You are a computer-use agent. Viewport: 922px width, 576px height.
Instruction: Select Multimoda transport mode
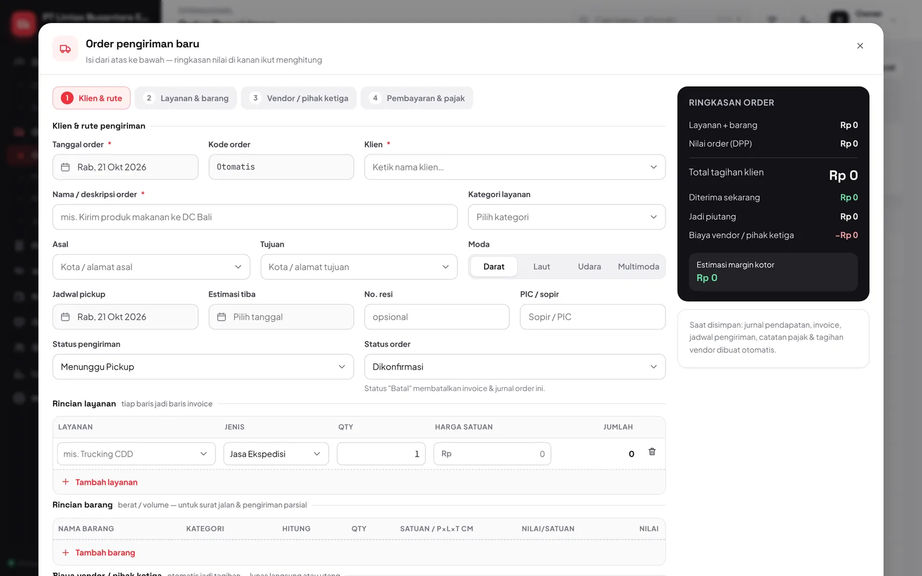[x=638, y=267]
